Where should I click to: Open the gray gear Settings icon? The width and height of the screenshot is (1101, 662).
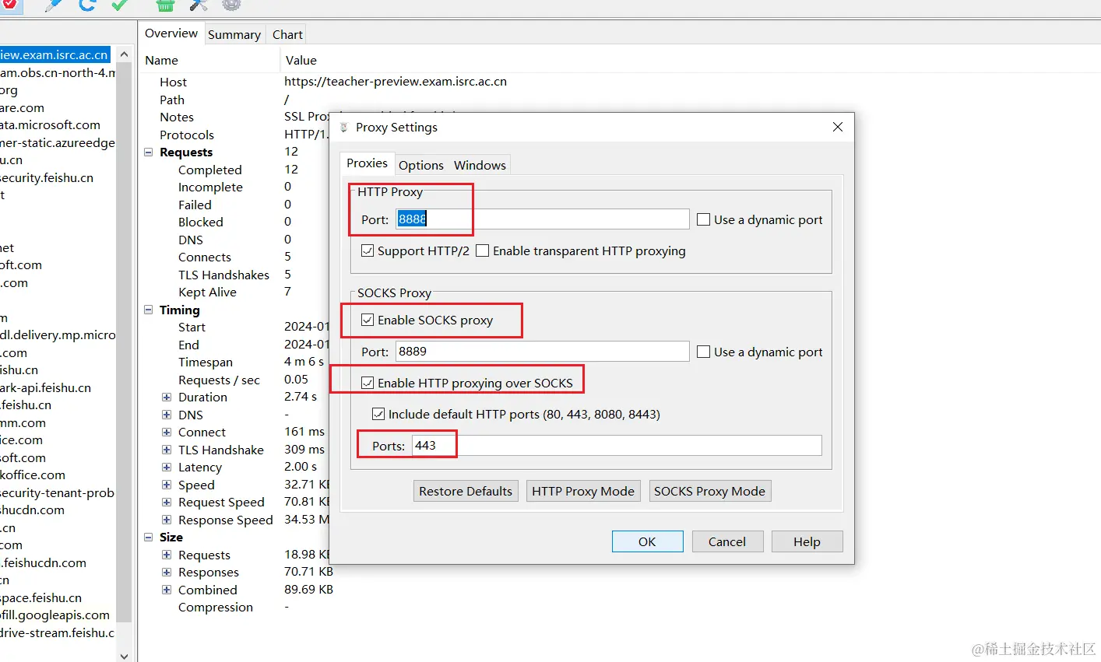coord(231,5)
